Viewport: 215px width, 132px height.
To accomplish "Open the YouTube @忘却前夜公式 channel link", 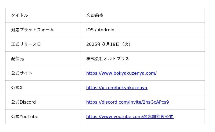I will pos(130,117).
